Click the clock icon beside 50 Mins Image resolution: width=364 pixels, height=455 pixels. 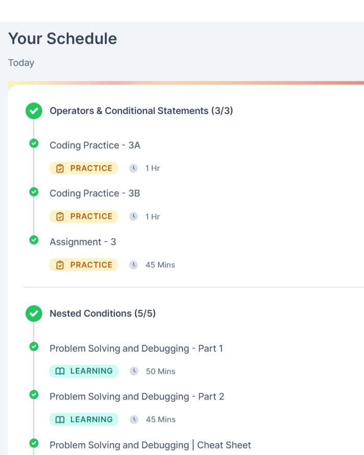point(134,371)
